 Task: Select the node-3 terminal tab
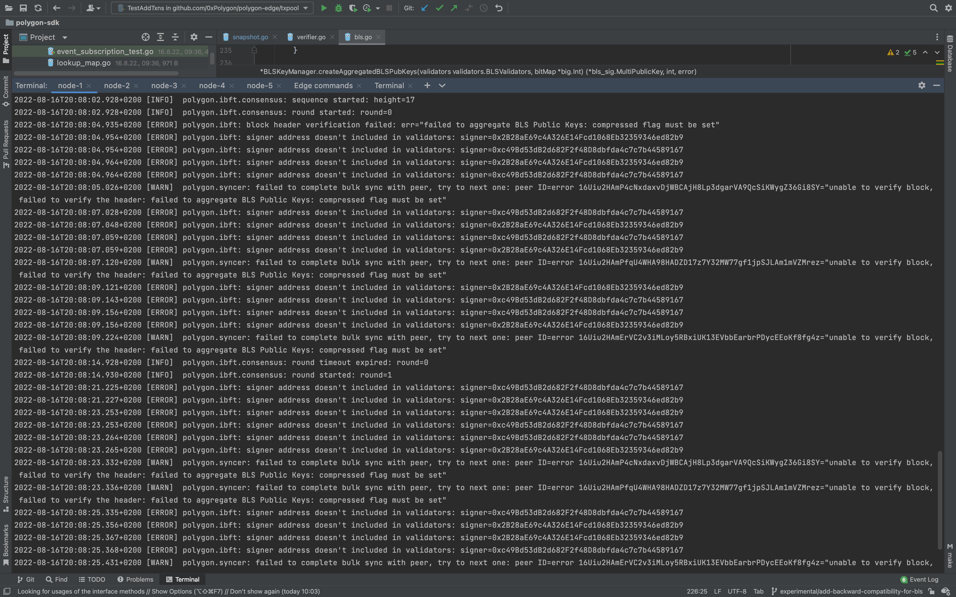pos(164,85)
